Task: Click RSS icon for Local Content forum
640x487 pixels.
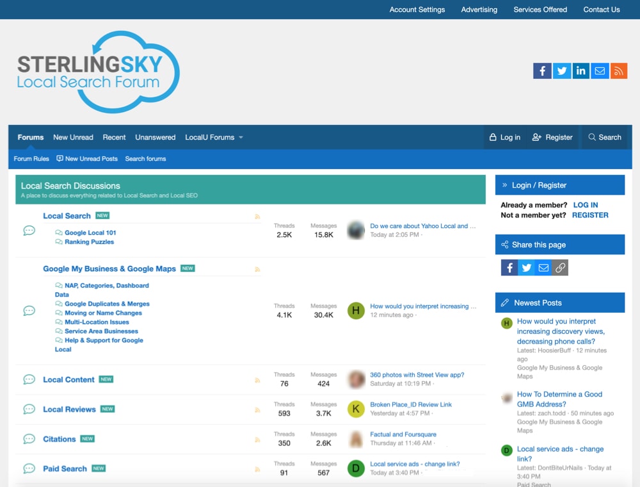Action: [257, 381]
